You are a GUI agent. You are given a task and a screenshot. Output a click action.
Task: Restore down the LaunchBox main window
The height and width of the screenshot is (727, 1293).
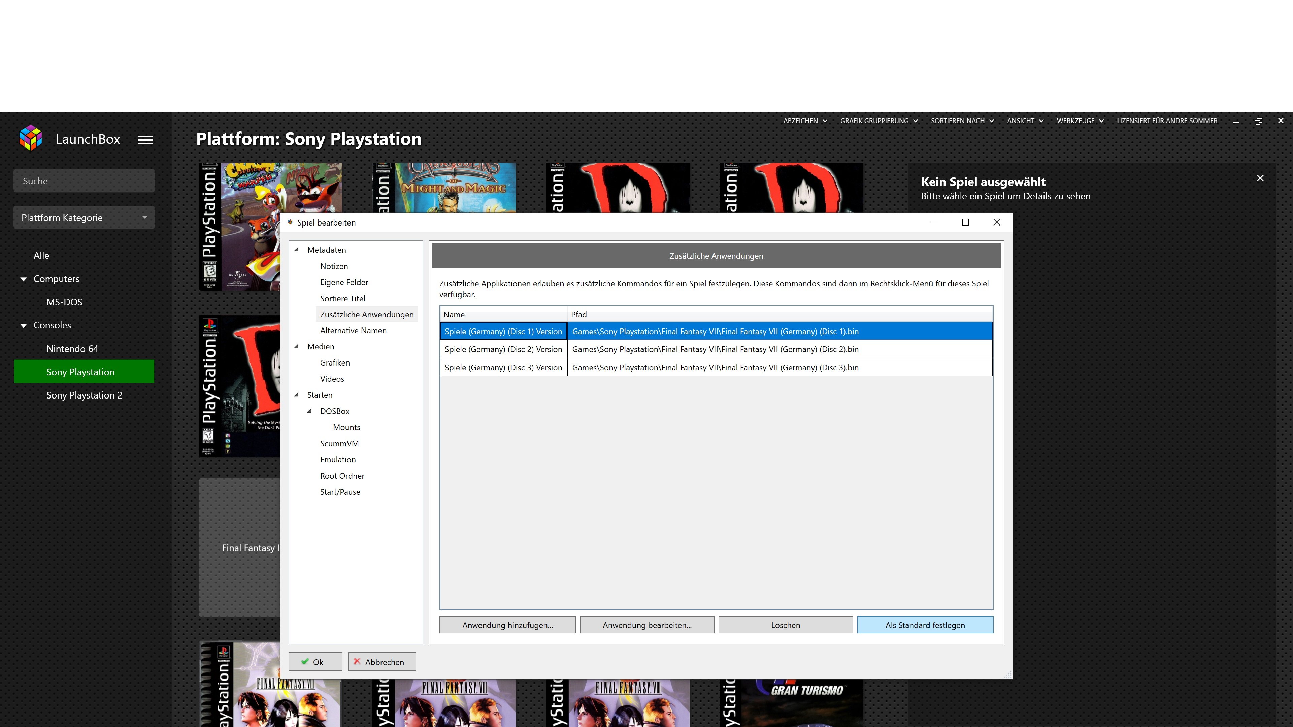click(x=1258, y=121)
